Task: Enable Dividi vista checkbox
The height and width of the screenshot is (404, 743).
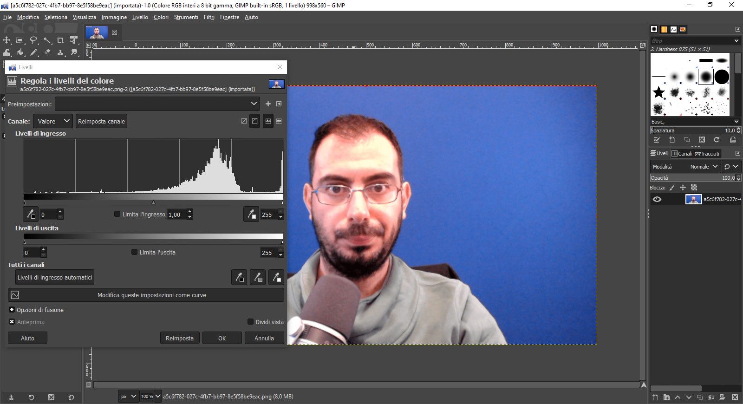Action: [250, 322]
